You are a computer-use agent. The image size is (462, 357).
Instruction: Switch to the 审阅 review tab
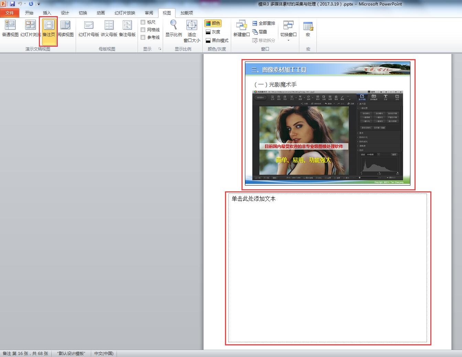(149, 13)
